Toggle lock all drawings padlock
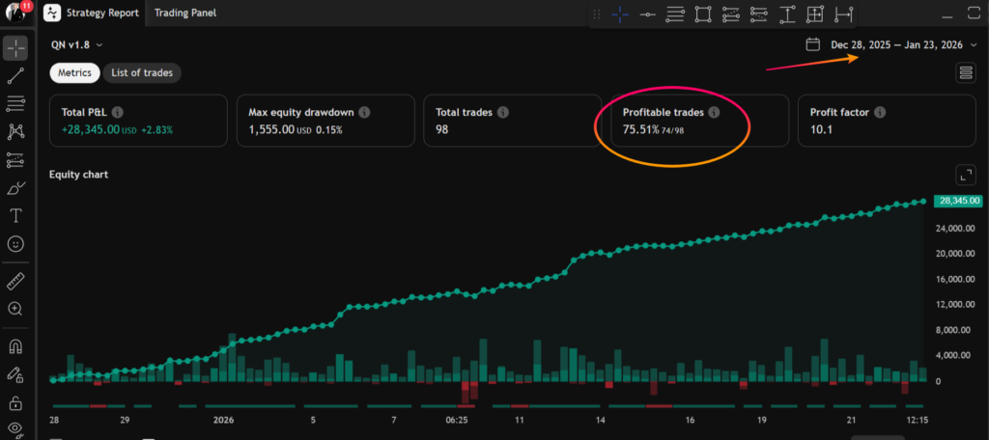Viewport: 989px width, 440px height. 15,402
